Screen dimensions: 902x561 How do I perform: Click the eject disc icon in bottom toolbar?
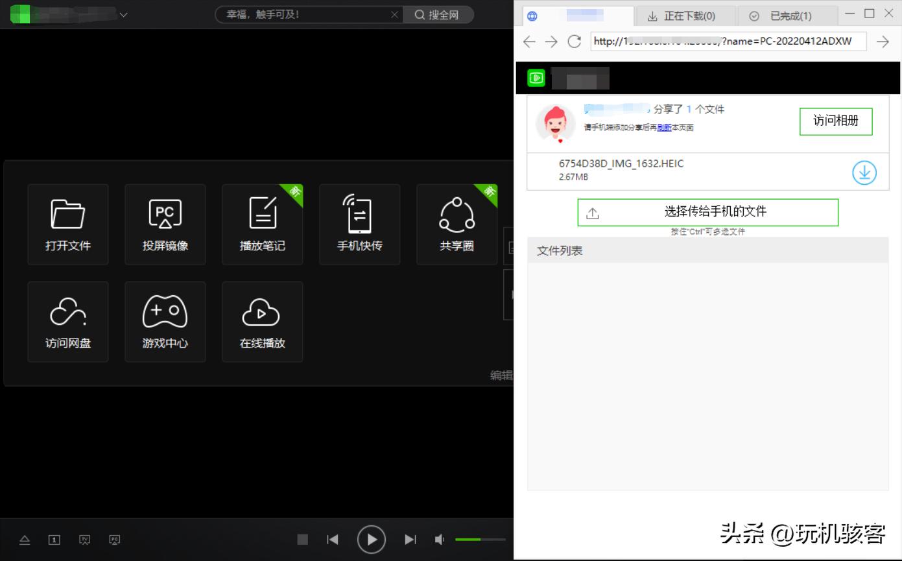[x=25, y=539]
